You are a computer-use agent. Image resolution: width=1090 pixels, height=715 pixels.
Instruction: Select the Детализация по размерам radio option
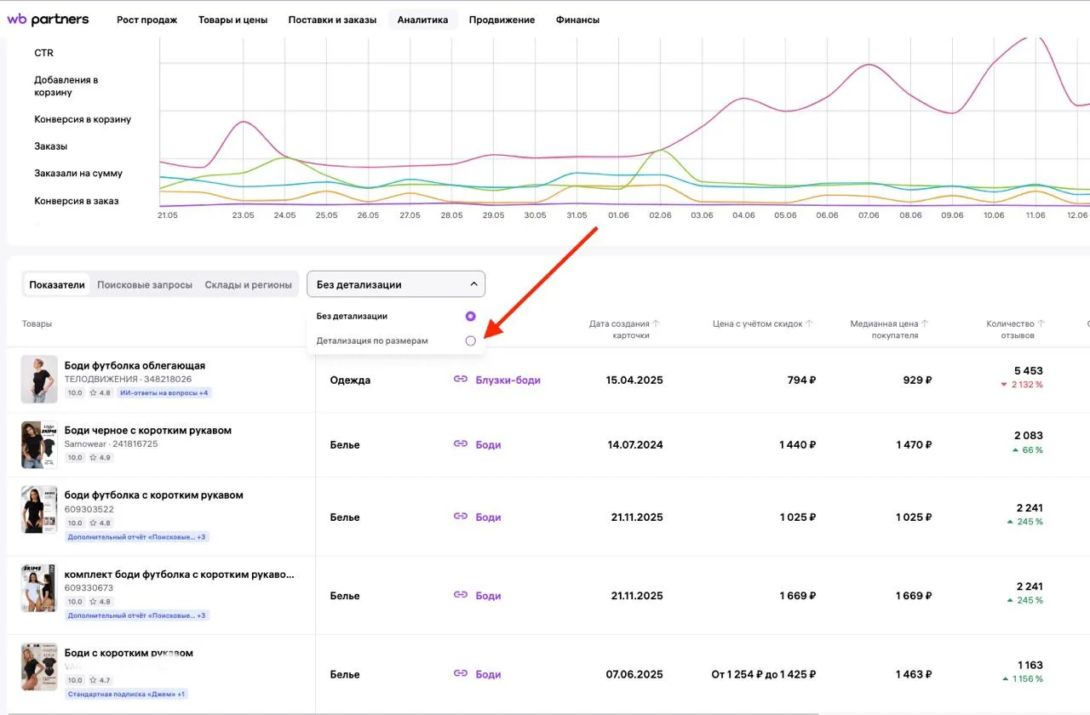point(471,340)
